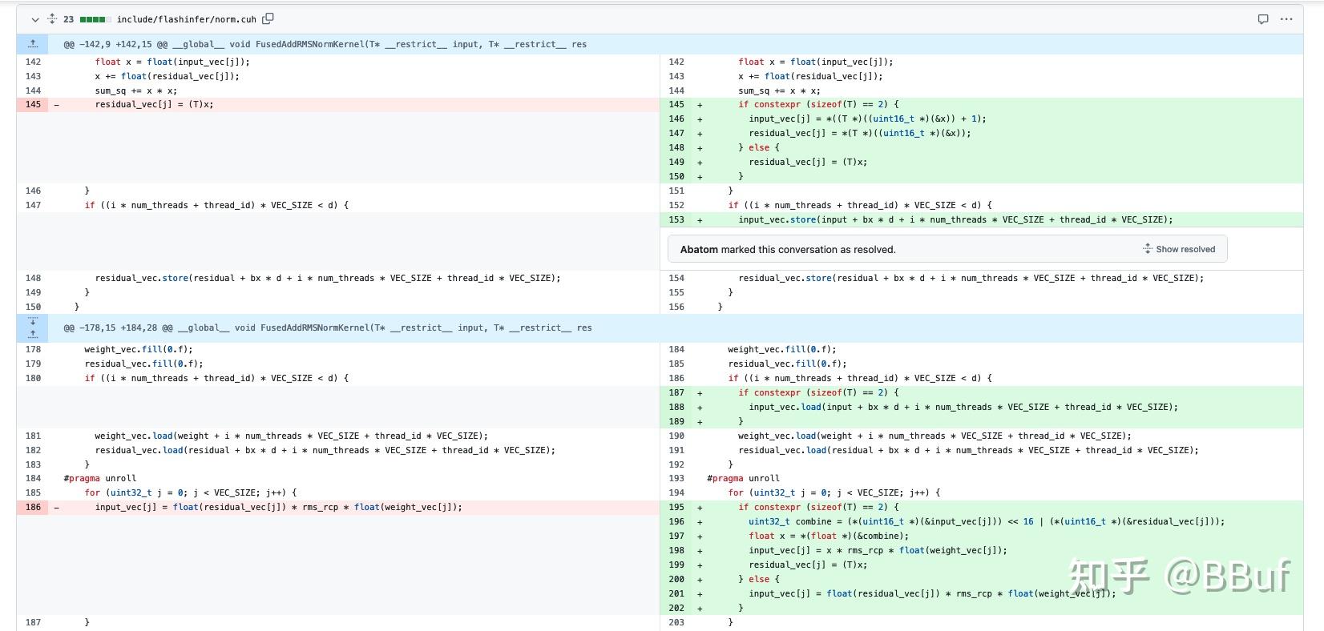Show the resolved conversation
This screenshot has width=1324, height=631.
pyautogui.click(x=1179, y=249)
